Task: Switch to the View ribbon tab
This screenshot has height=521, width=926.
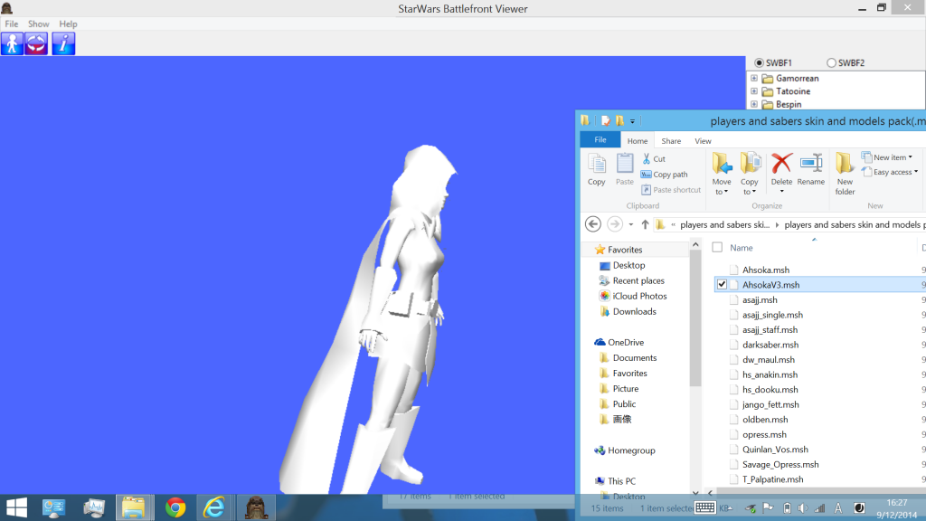Action: (703, 140)
